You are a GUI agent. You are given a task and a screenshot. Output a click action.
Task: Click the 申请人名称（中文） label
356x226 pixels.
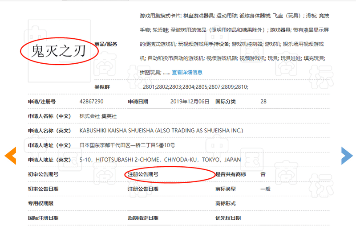pos(49,116)
